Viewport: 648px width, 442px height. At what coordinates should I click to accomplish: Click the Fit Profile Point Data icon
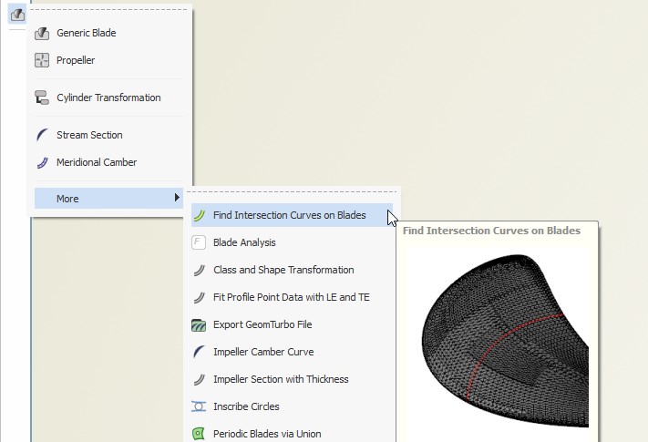click(199, 297)
